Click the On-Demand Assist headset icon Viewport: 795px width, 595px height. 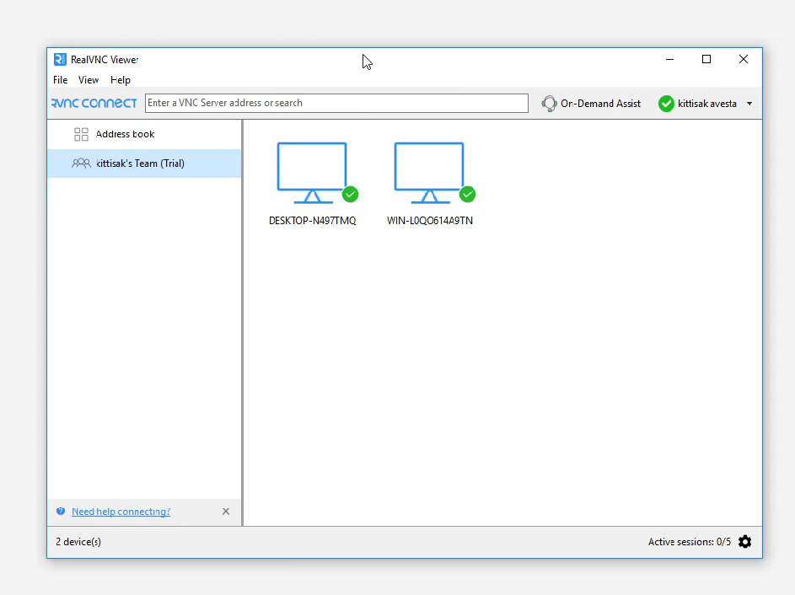pyautogui.click(x=549, y=104)
